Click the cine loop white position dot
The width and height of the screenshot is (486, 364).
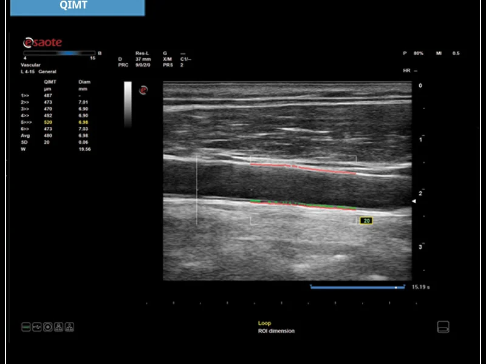395,287
